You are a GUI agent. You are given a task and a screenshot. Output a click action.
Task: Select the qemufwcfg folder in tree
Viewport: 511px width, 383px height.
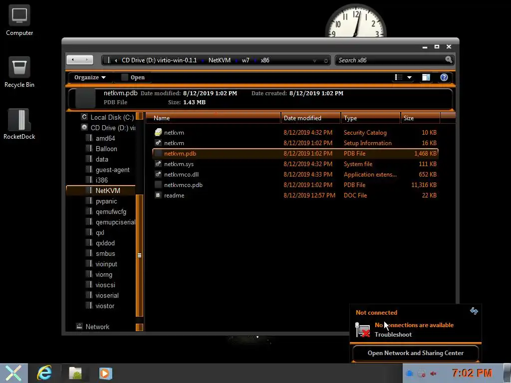(111, 211)
